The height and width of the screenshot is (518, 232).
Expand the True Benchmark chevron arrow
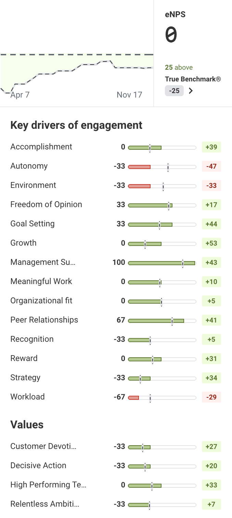pyautogui.click(x=191, y=91)
